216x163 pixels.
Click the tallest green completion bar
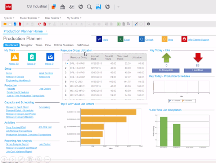[164, 131]
